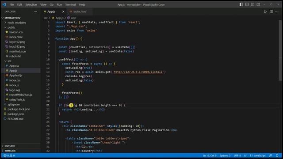Change encoding via UTF-8 status item
This screenshot has width=283, height=159.
coord(237,155)
